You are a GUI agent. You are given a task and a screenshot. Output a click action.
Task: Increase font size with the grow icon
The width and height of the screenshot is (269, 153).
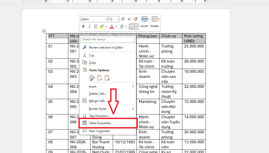click(123, 19)
